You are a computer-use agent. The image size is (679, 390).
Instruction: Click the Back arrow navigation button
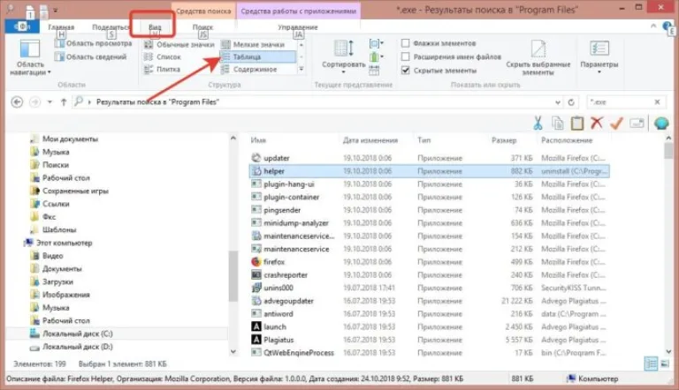[x=17, y=102]
